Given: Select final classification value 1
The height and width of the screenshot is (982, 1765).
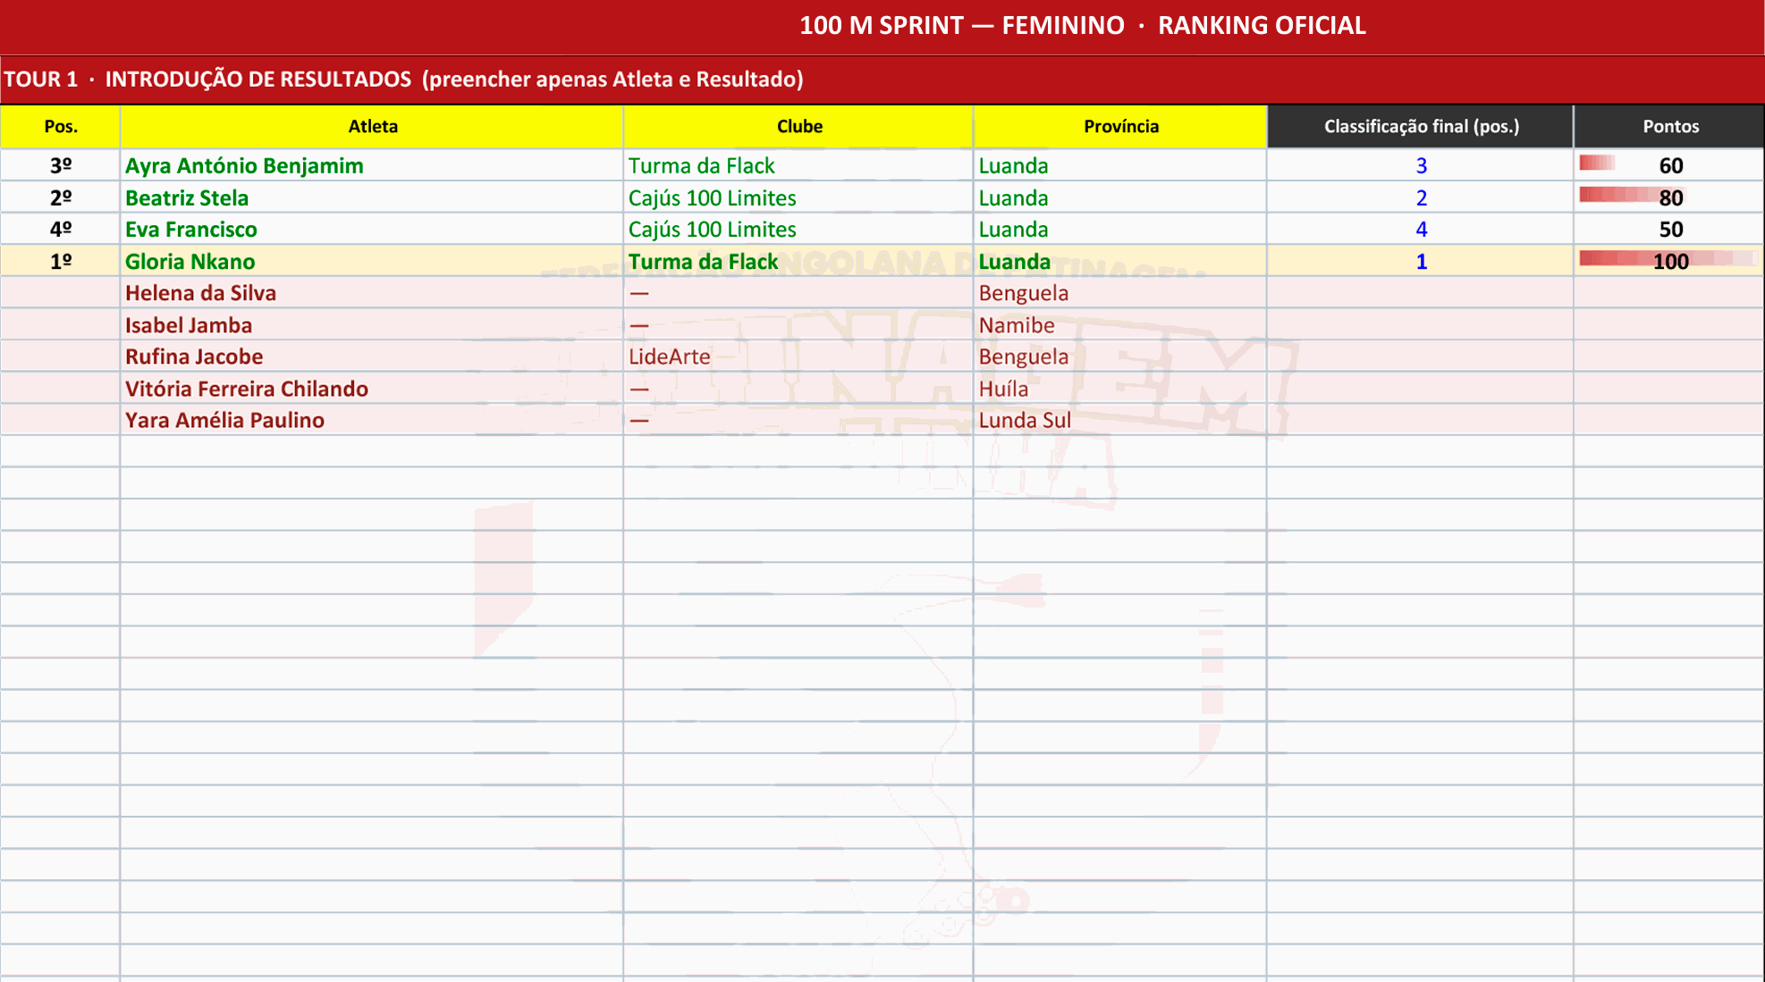Looking at the screenshot, I should [1421, 261].
